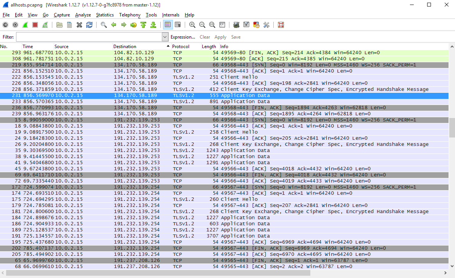Click the Apply filter button
Screen dimensions: 455x278
click(x=220, y=37)
